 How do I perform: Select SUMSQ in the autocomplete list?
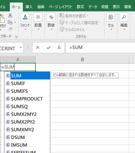(27, 106)
